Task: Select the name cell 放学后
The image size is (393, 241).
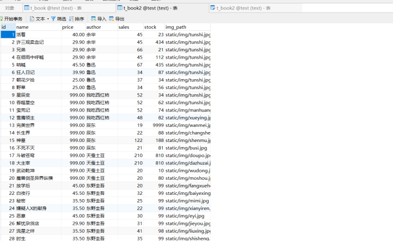Action: (x=38, y=185)
